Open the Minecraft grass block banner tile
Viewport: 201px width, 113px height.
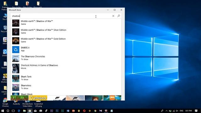[19, 98]
